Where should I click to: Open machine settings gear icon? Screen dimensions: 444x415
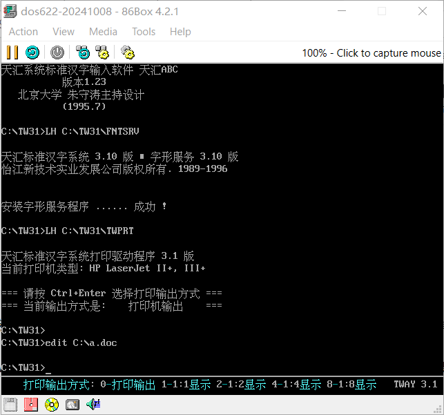pos(128,52)
